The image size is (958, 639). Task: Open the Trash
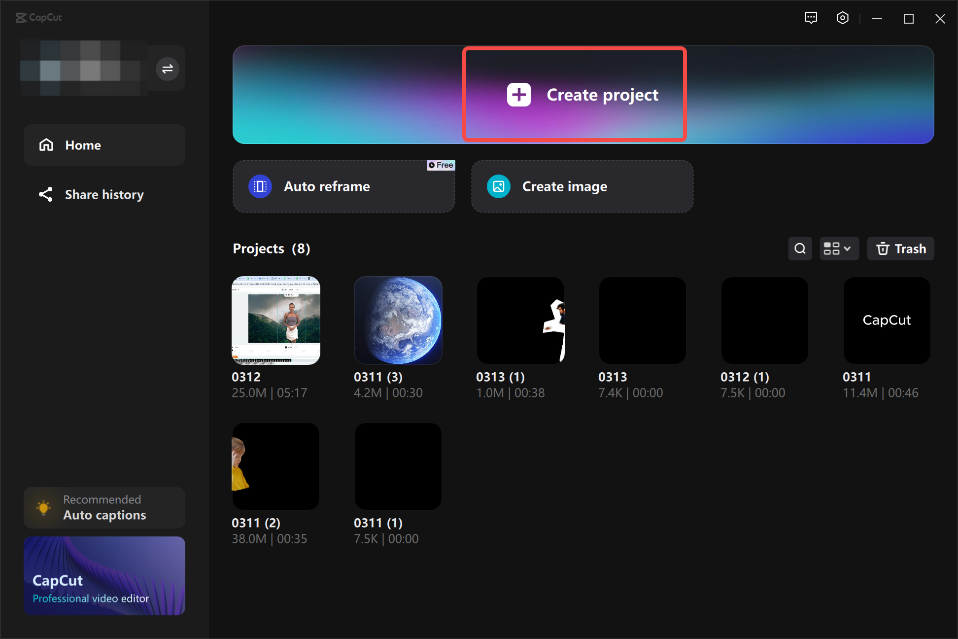pyautogui.click(x=900, y=248)
